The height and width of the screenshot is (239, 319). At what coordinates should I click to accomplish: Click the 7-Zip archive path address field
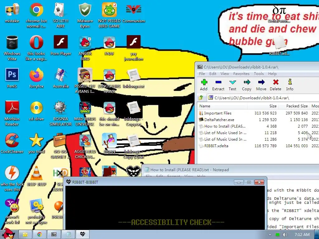tap(263, 98)
